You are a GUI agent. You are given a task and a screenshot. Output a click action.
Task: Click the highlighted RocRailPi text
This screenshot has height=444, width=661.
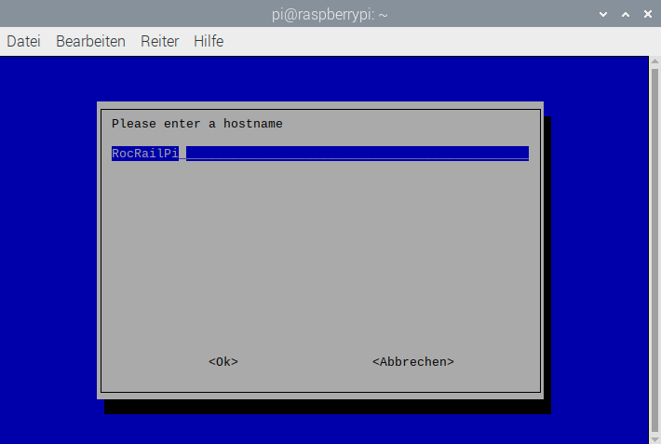(144, 154)
